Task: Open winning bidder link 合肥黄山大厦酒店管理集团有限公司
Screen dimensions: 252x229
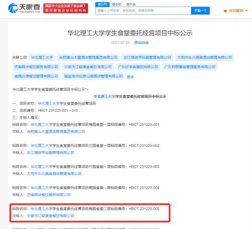Action: (x=56, y=131)
